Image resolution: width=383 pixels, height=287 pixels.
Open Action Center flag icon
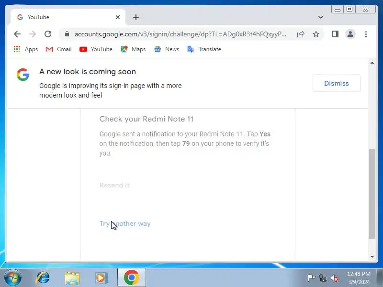click(x=311, y=278)
